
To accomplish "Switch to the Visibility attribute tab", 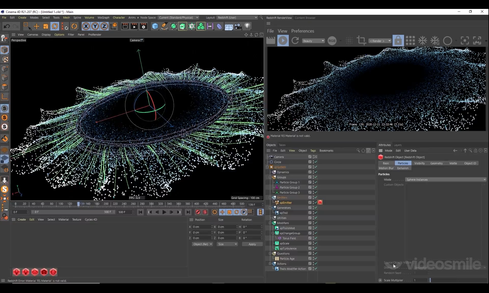I will (419, 163).
